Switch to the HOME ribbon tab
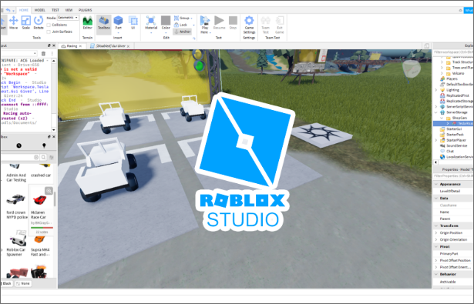 [x=24, y=10]
